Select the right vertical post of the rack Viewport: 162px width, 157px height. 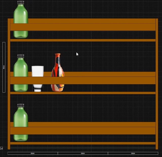pyautogui.click(x=157, y=84)
